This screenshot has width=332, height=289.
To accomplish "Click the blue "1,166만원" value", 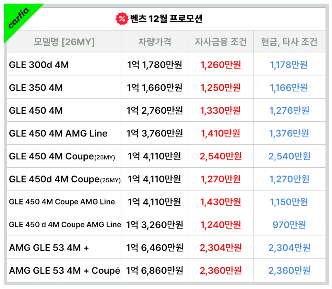I will coord(289,87).
